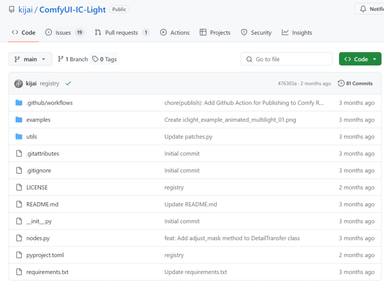This screenshot has width=384, height=284.
Task: Open the .gitattributes file
Action: (43, 154)
